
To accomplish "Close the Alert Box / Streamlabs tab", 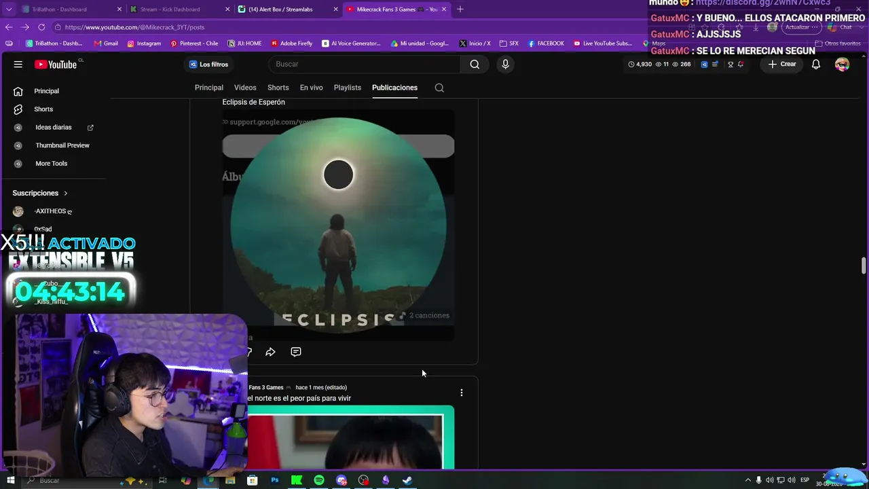I will coord(335,10).
